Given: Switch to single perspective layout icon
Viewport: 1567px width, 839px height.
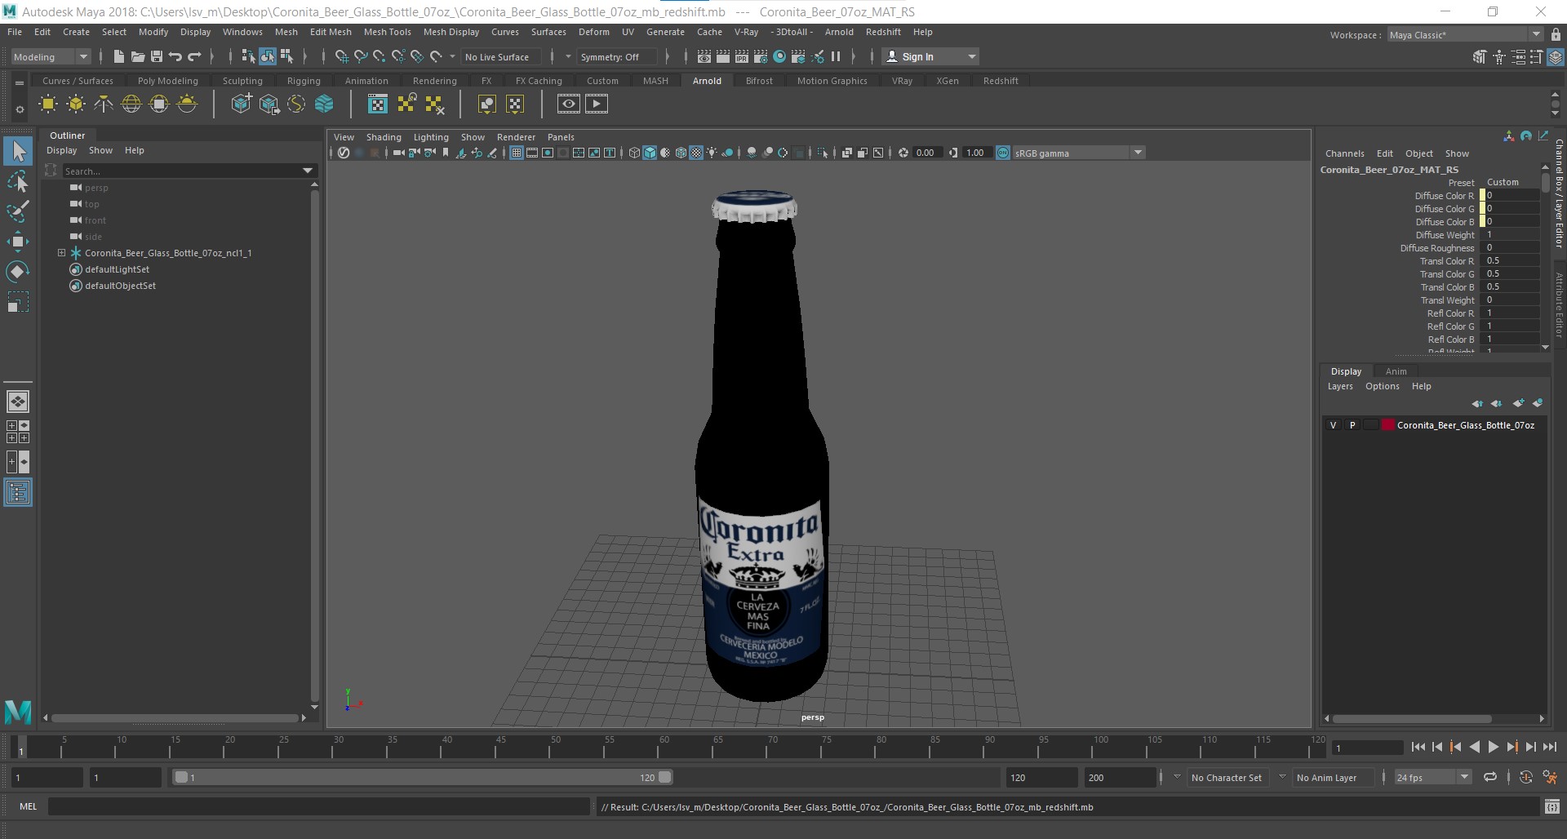Looking at the screenshot, I should [18, 401].
